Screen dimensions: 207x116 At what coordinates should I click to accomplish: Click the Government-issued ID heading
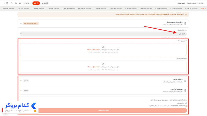pyautogui.click(x=174, y=22)
